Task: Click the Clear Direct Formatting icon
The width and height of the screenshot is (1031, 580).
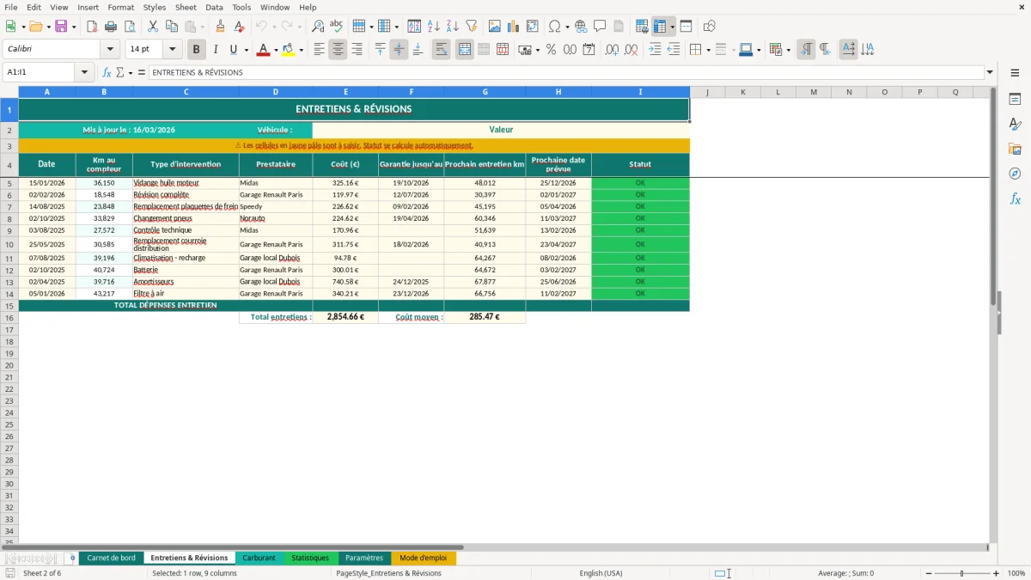Action: pos(239,27)
